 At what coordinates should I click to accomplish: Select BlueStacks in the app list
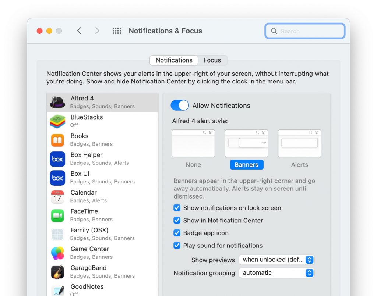click(x=102, y=121)
